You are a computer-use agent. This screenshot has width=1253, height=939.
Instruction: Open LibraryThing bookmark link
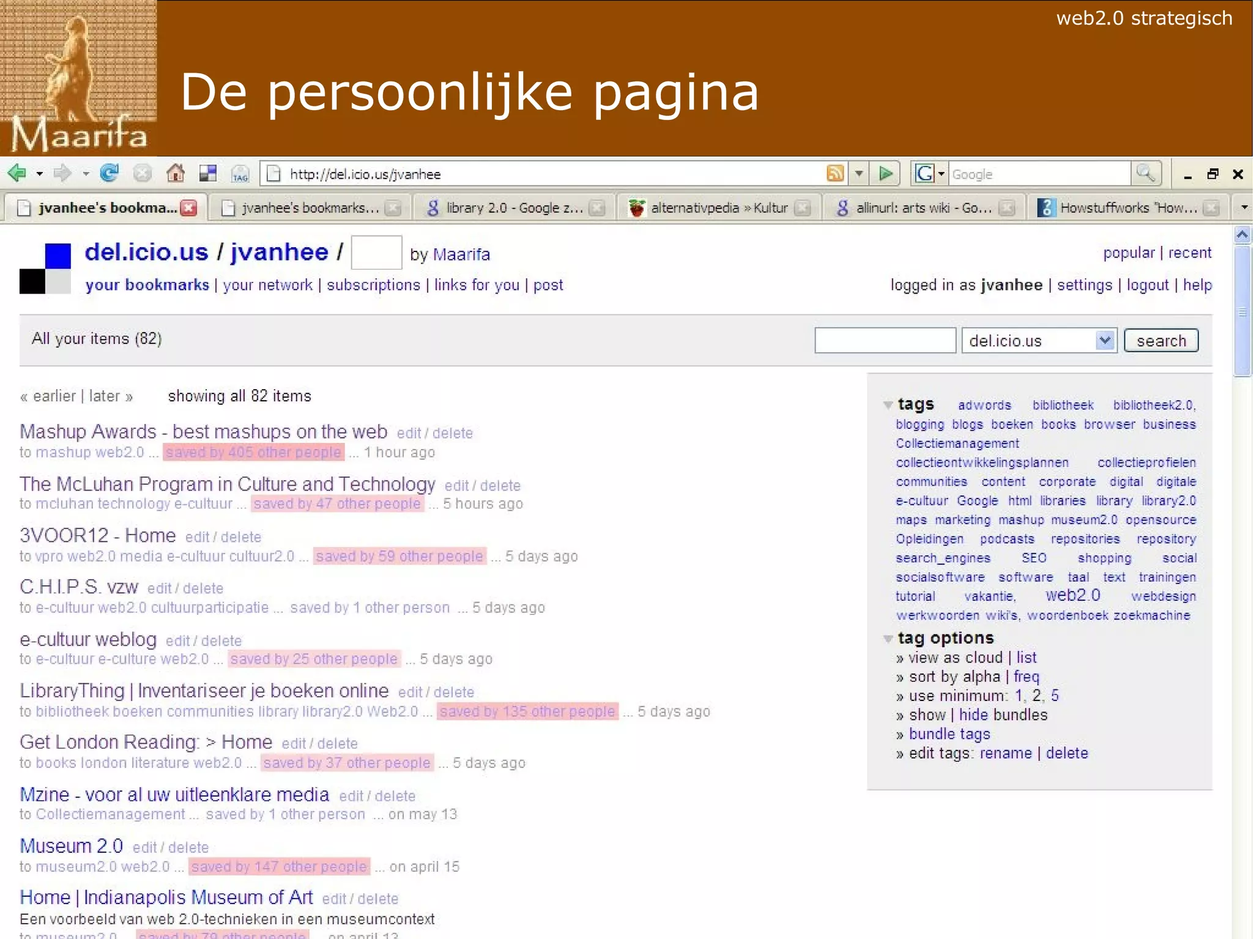[204, 691]
